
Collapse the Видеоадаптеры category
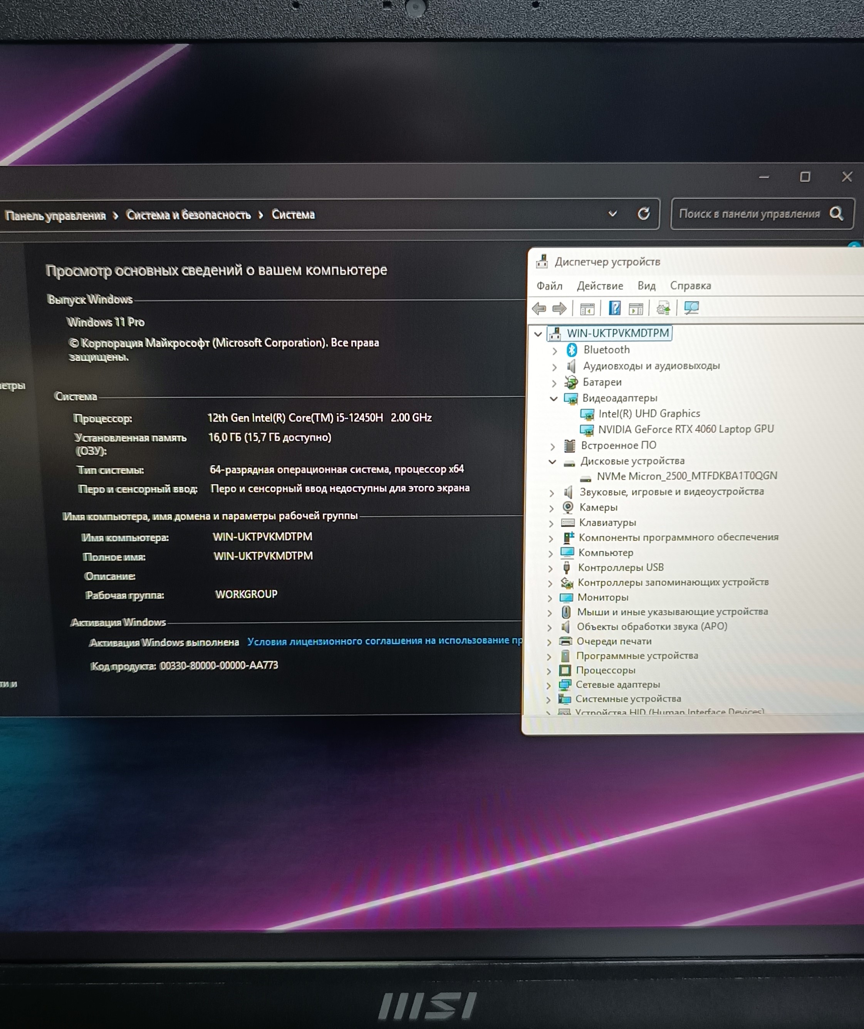pyautogui.click(x=554, y=399)
